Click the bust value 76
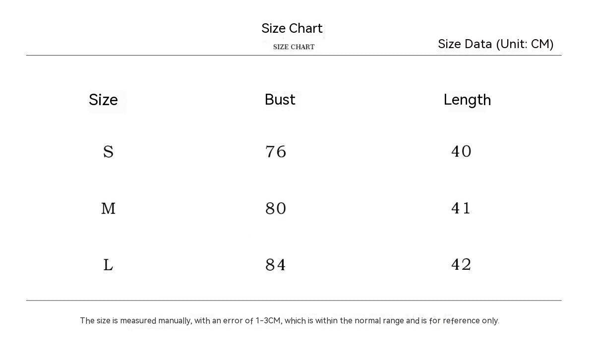This screenshot has height=361, width=595. (276, 151)
